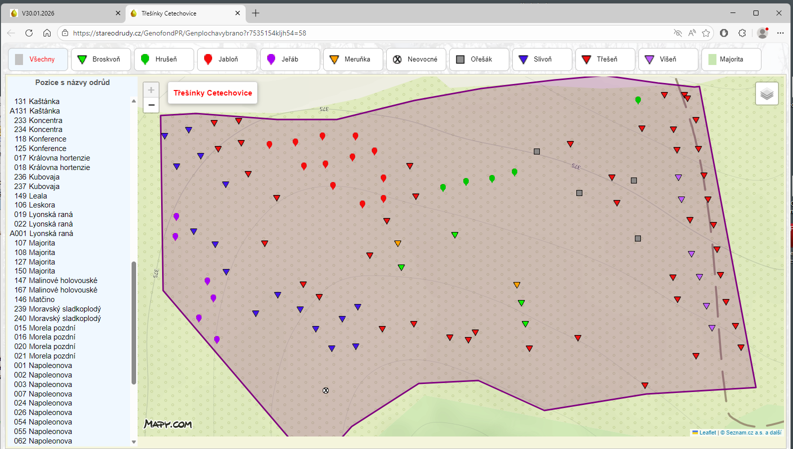Toggle the Třešeň filter
The width and height of the screenshot is (793, 449).
(605, 59)
